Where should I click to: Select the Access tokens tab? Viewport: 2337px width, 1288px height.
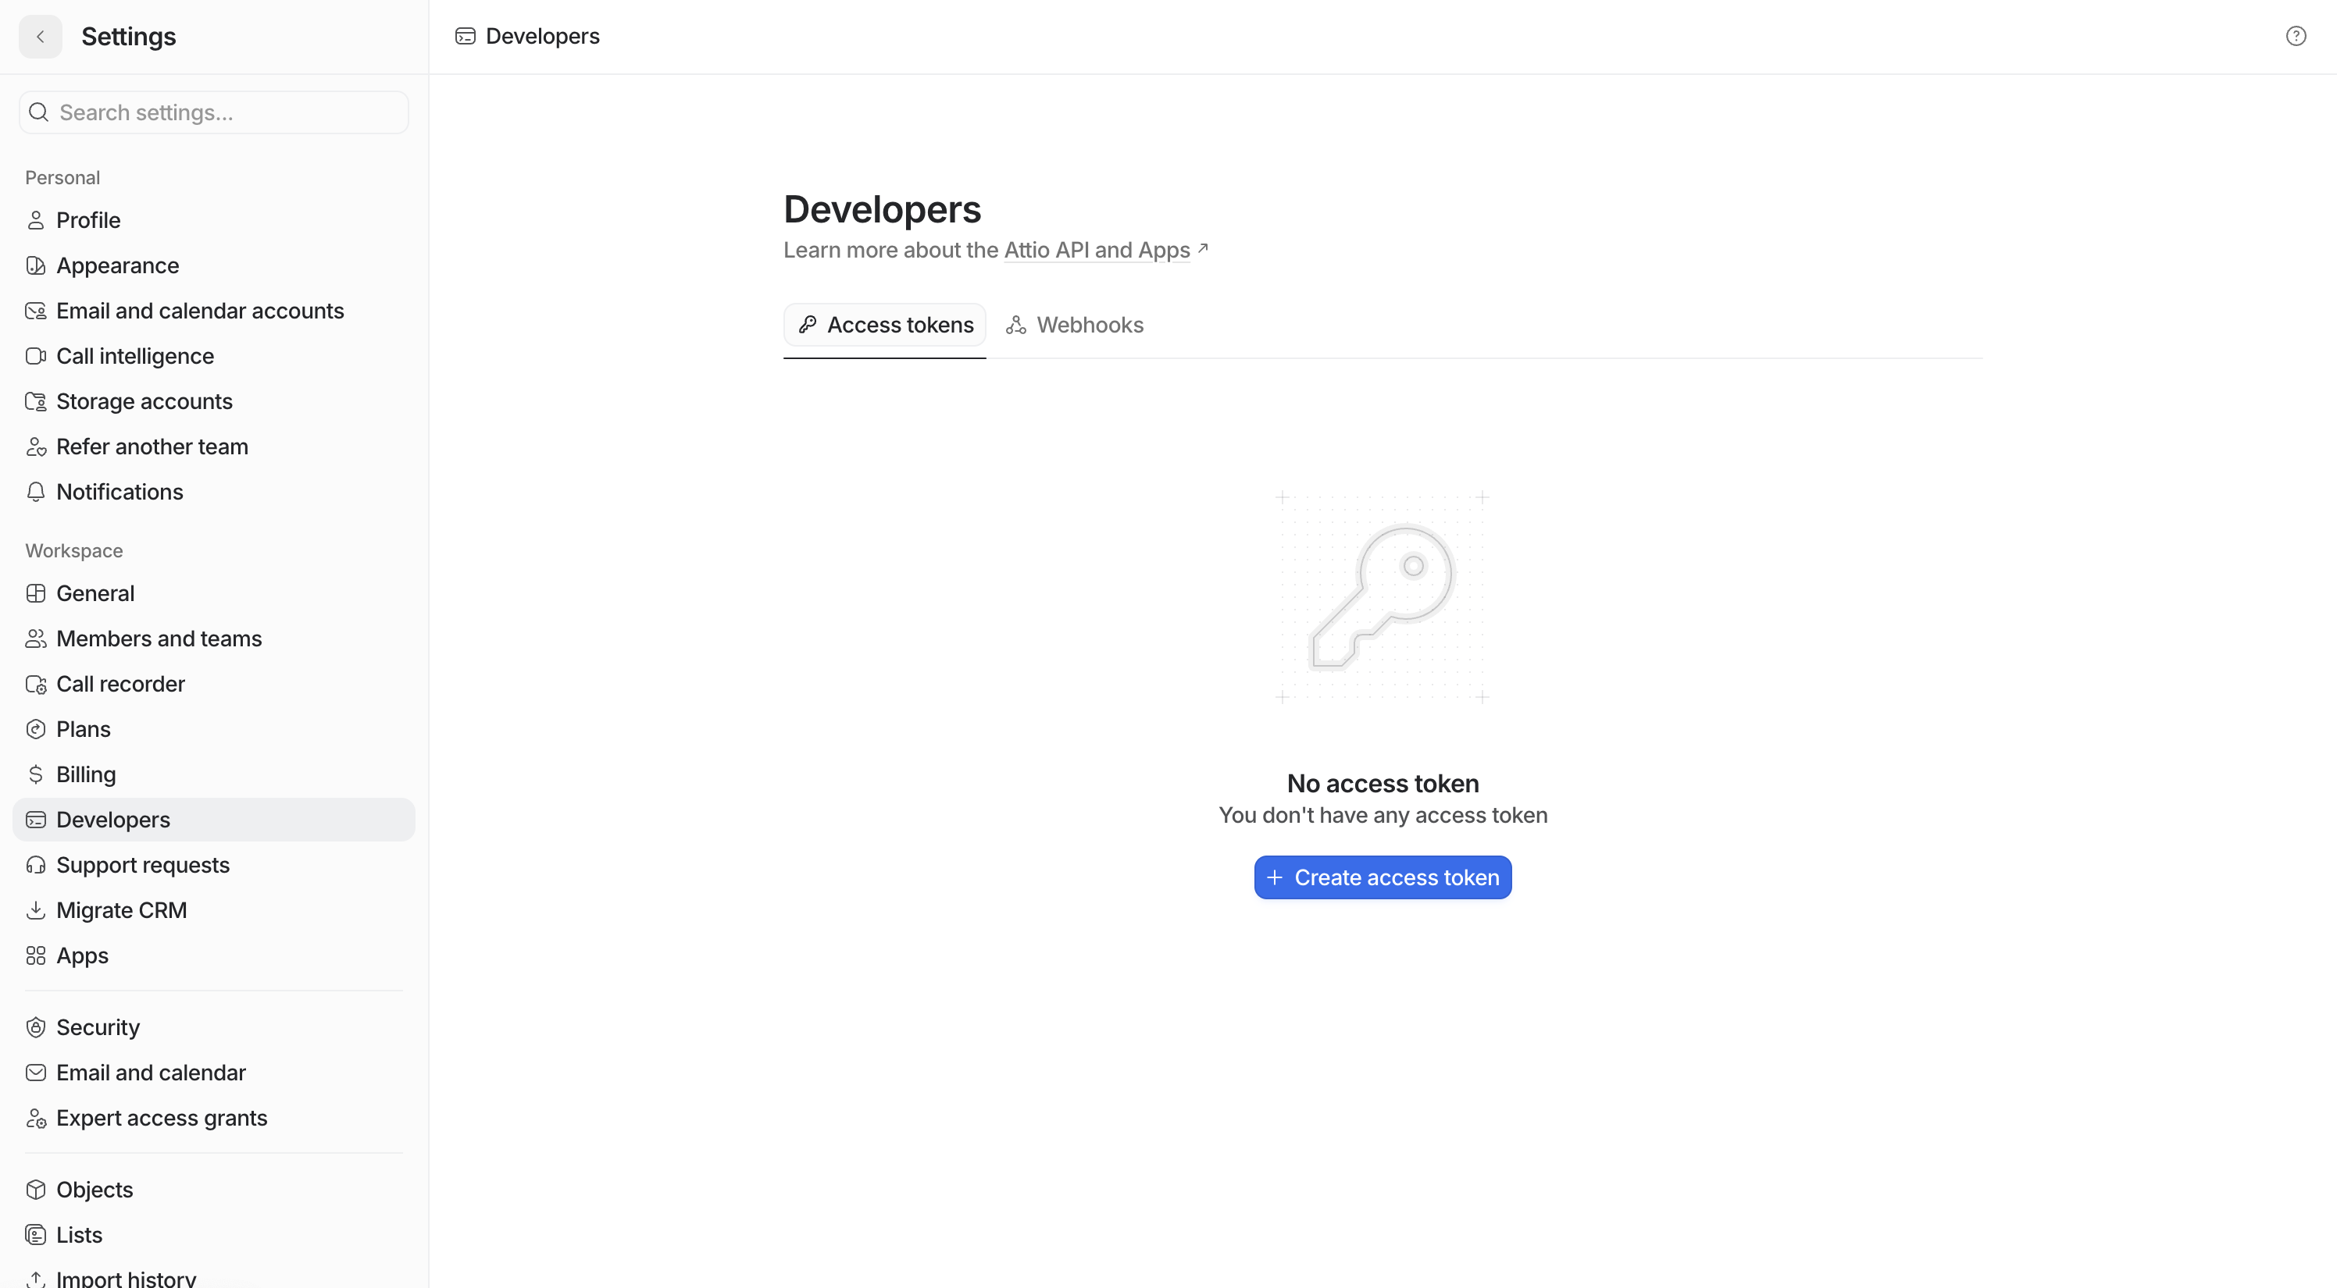coord(884,325)
